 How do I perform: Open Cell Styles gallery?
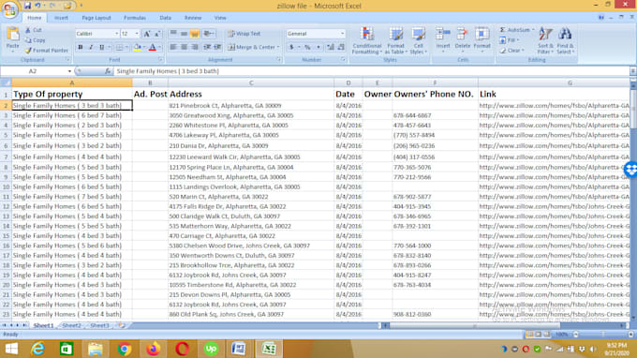(418, 40)
